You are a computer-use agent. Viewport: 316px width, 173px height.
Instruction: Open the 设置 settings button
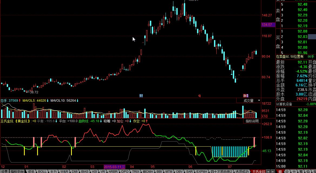click(x=4, y=171)
